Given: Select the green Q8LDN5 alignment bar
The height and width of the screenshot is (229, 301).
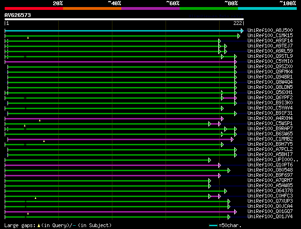Looking at the screenshot, I should point(121,88).
